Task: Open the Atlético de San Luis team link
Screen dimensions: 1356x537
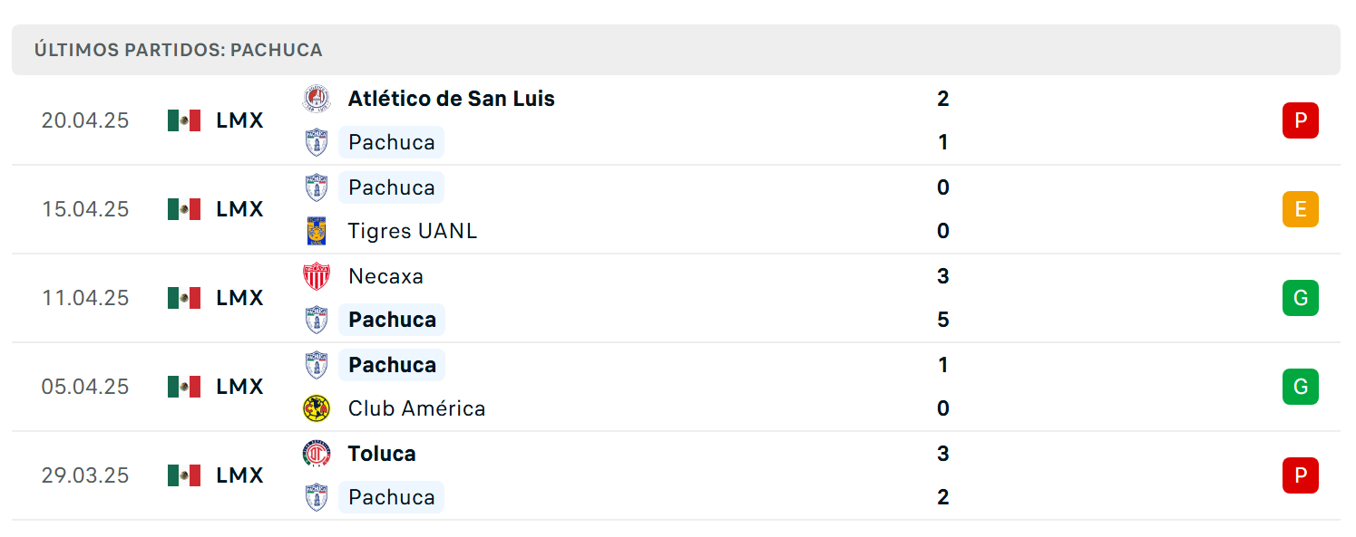Action: pos(452,99)
